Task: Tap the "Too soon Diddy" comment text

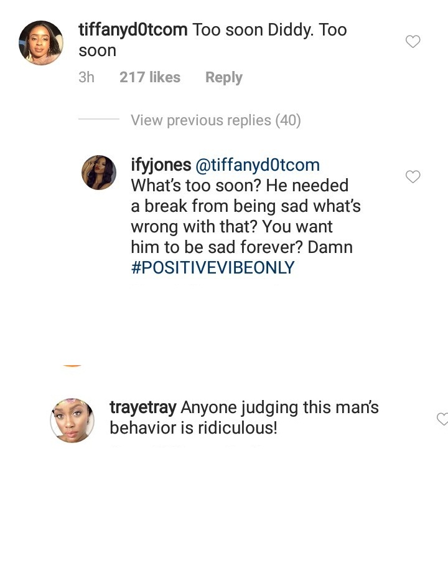Action: 269,30
